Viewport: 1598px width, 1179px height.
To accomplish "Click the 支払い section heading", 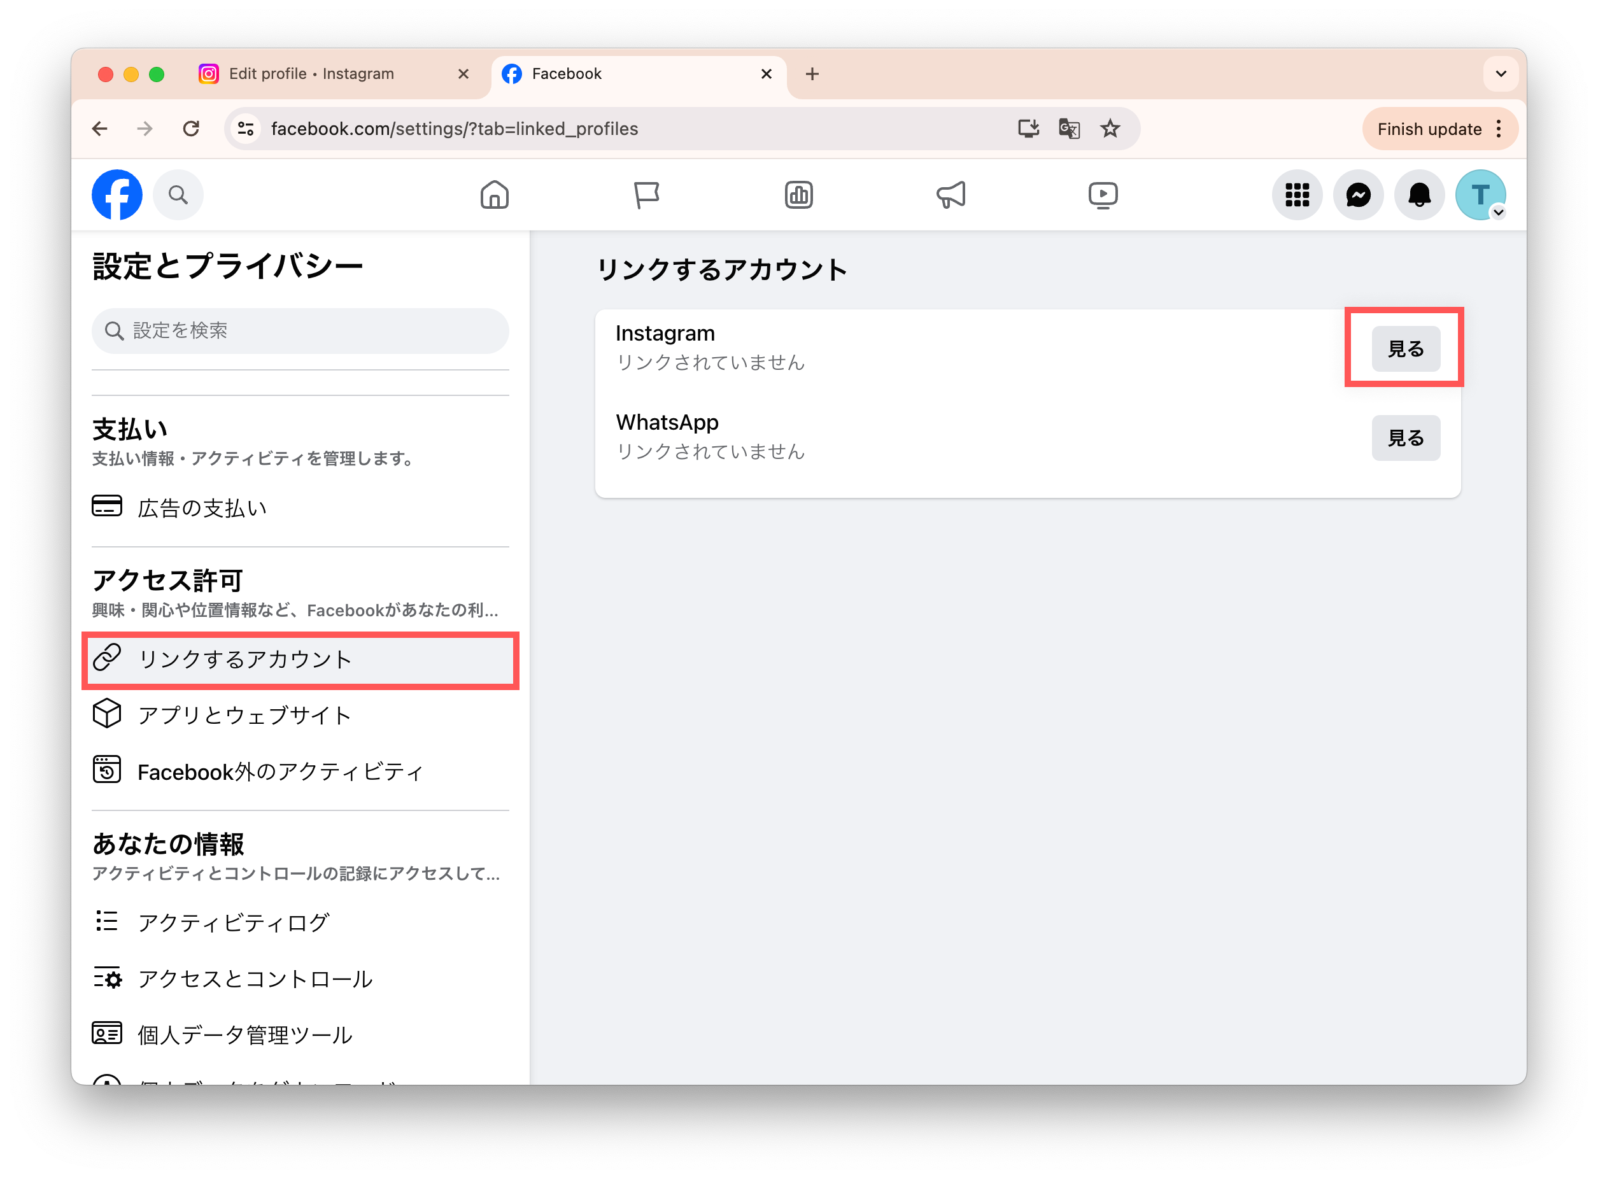I will 129,430.
